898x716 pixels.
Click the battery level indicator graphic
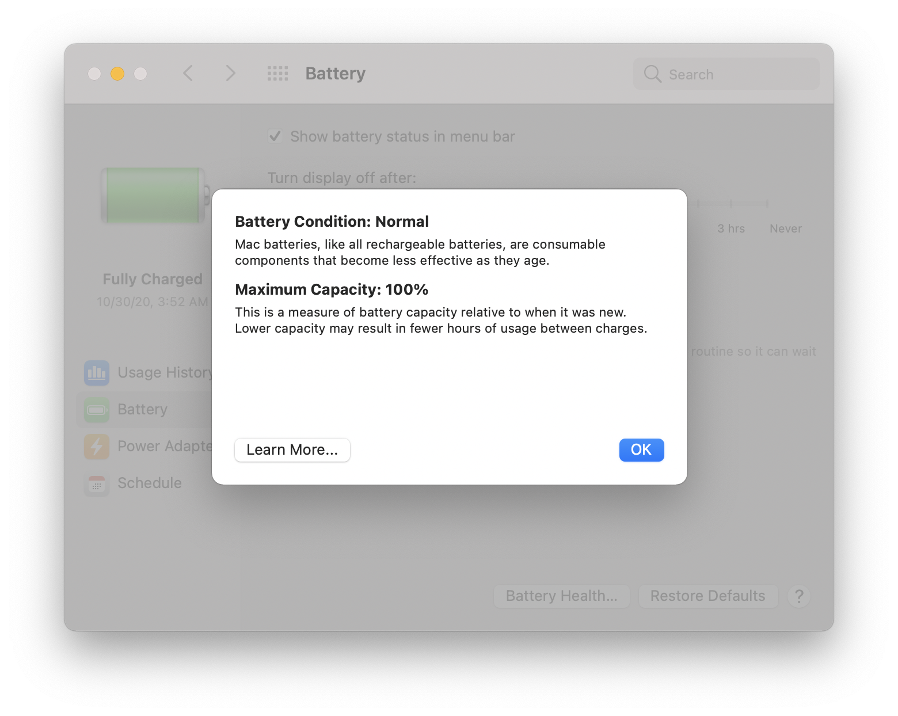coord(152,196)
